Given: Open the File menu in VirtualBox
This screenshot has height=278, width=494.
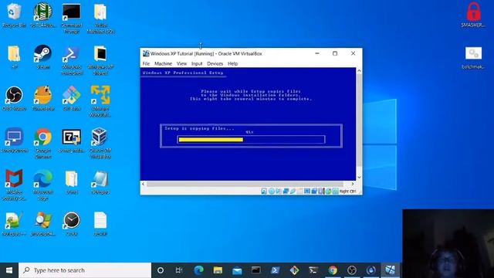Looking at the screenshot, I should pos(146,63).
